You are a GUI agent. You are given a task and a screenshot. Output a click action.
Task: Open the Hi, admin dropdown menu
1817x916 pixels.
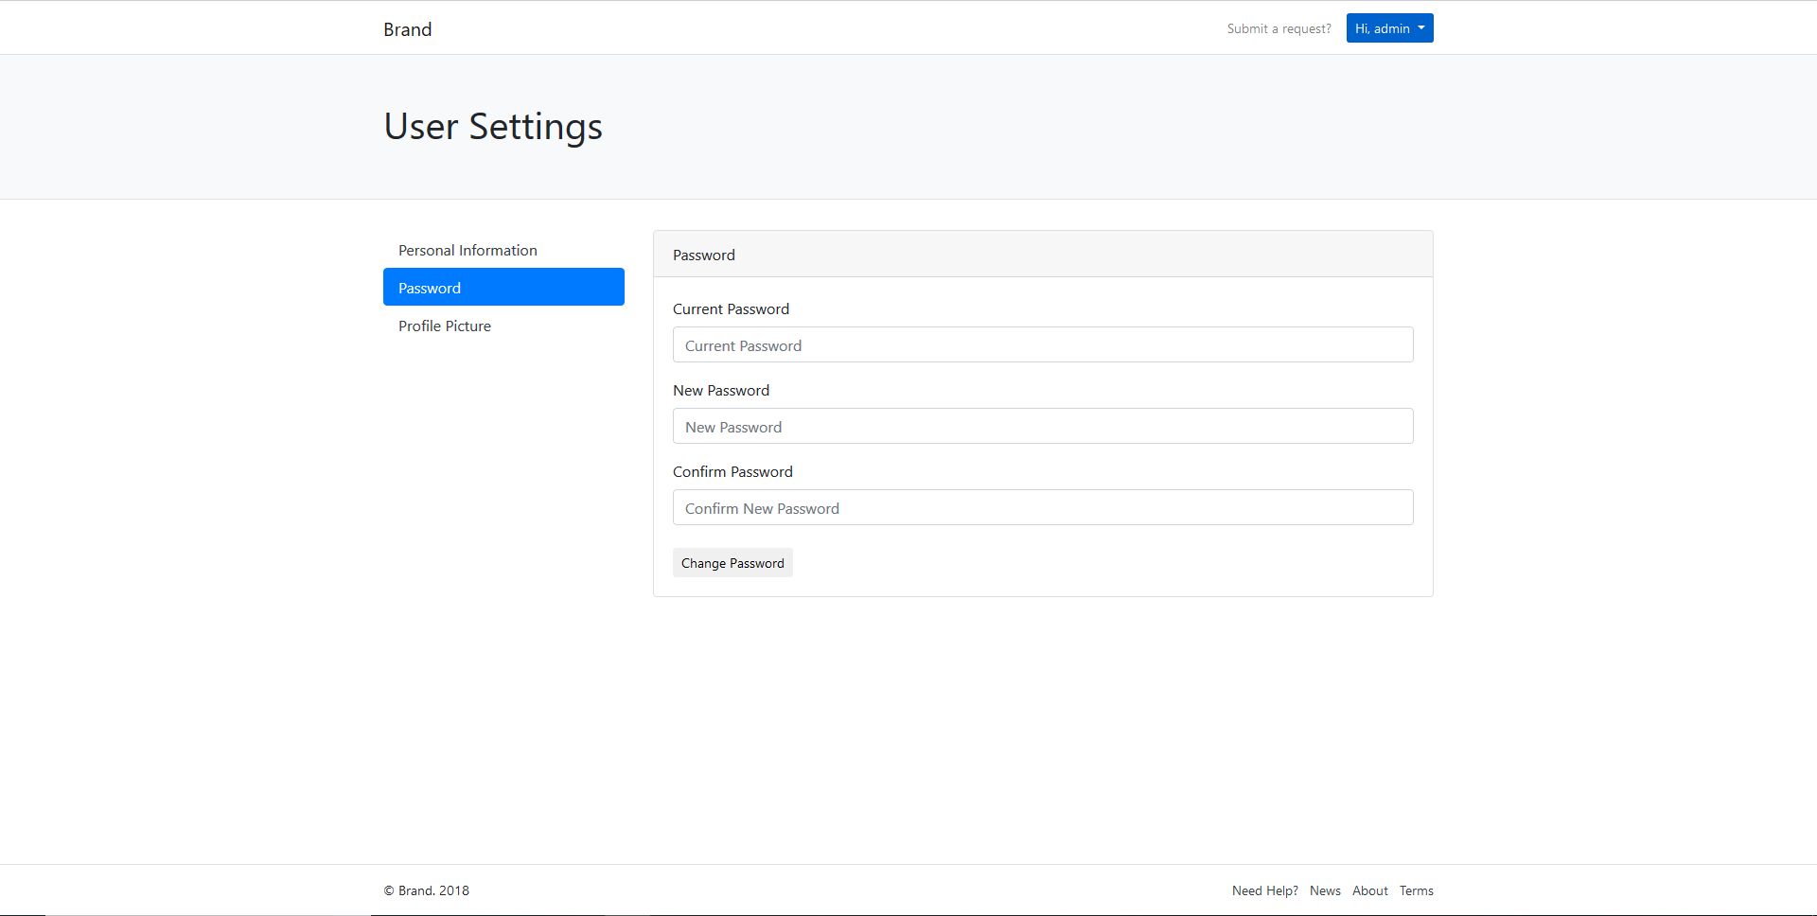pos(1388,28)
